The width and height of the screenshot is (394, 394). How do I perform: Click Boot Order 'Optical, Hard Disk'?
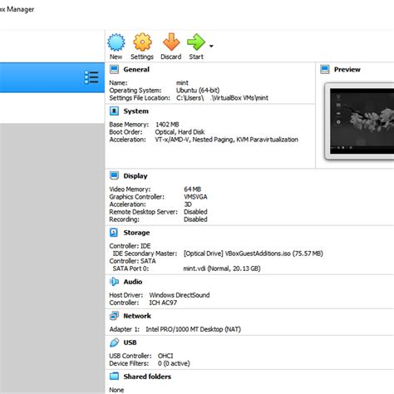pyautogui.click(x=180, y=132)
